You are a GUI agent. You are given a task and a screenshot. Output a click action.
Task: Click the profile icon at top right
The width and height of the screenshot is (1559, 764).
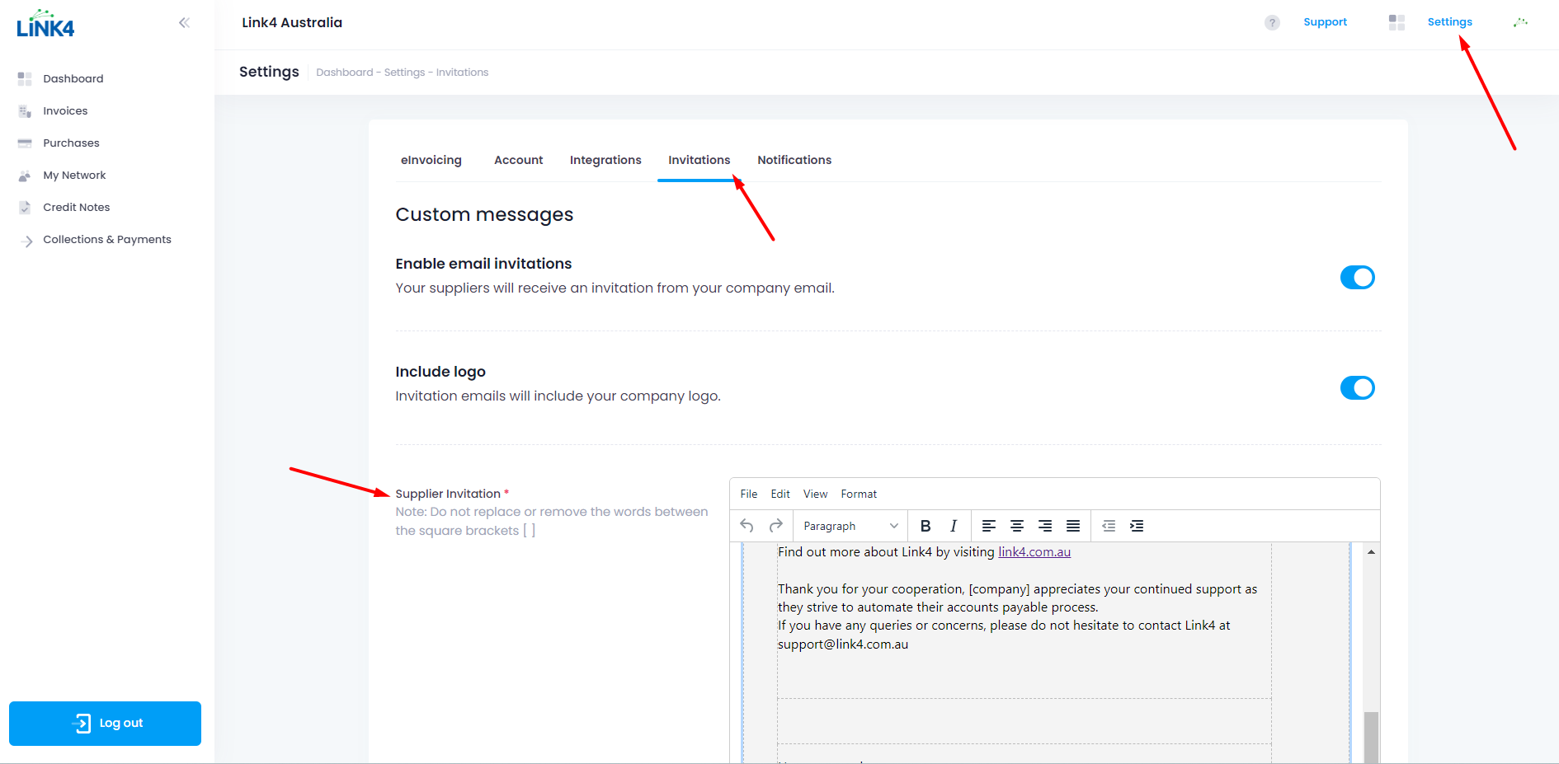pyautogui.click(x=1520, y=23)
